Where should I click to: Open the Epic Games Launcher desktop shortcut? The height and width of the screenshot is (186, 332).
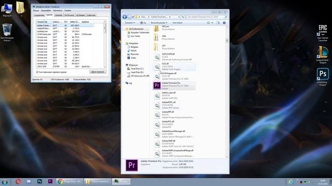pyautogui.click(x=323, y=33)
